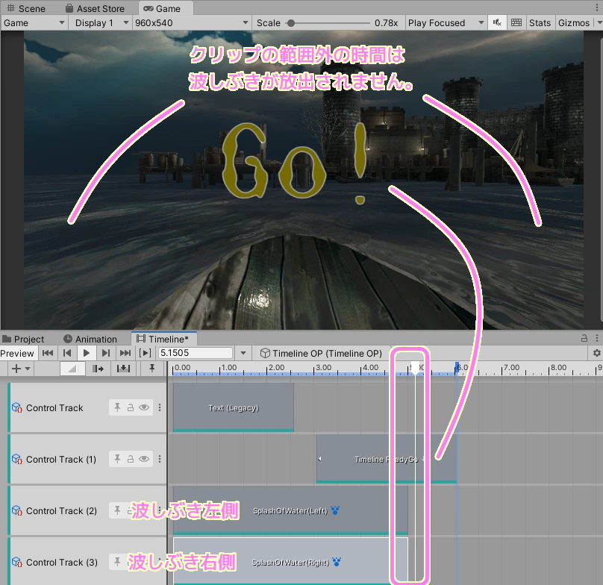Image resolution: width=603 pixels, height=585 pixels.
Task: Click the Play Focused control
Action: tap(440, 22)
